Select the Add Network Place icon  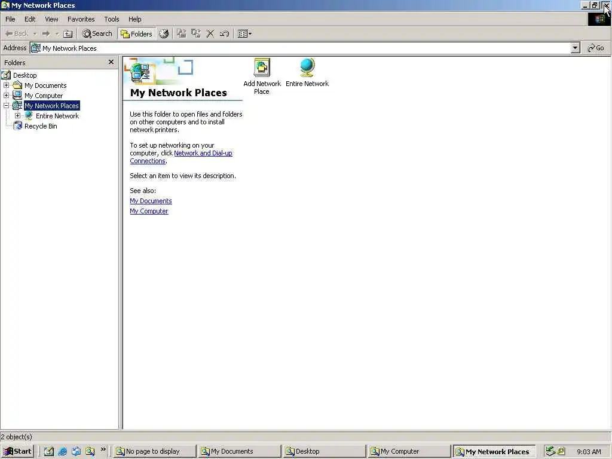tap(262, 68)
